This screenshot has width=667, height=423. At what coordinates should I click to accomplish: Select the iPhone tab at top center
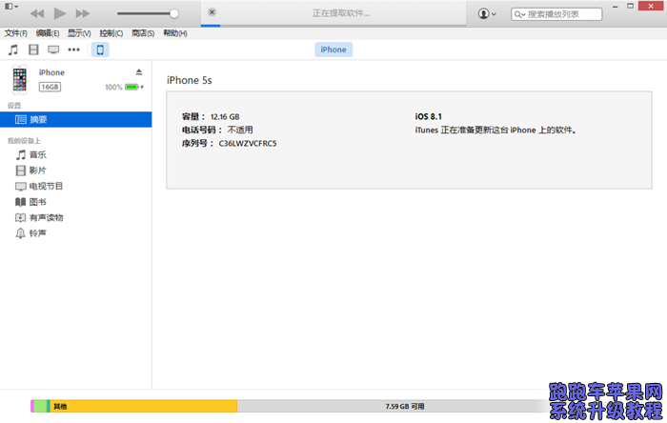click(x=333, y=50)
